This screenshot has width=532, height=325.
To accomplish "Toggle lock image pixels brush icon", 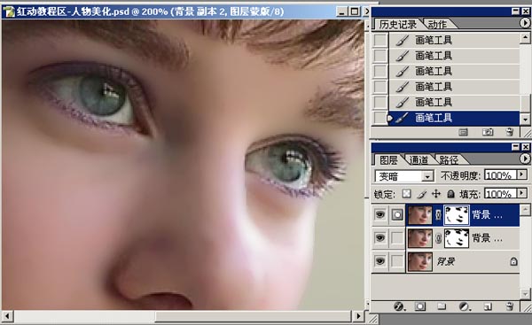I will [422, 194].
